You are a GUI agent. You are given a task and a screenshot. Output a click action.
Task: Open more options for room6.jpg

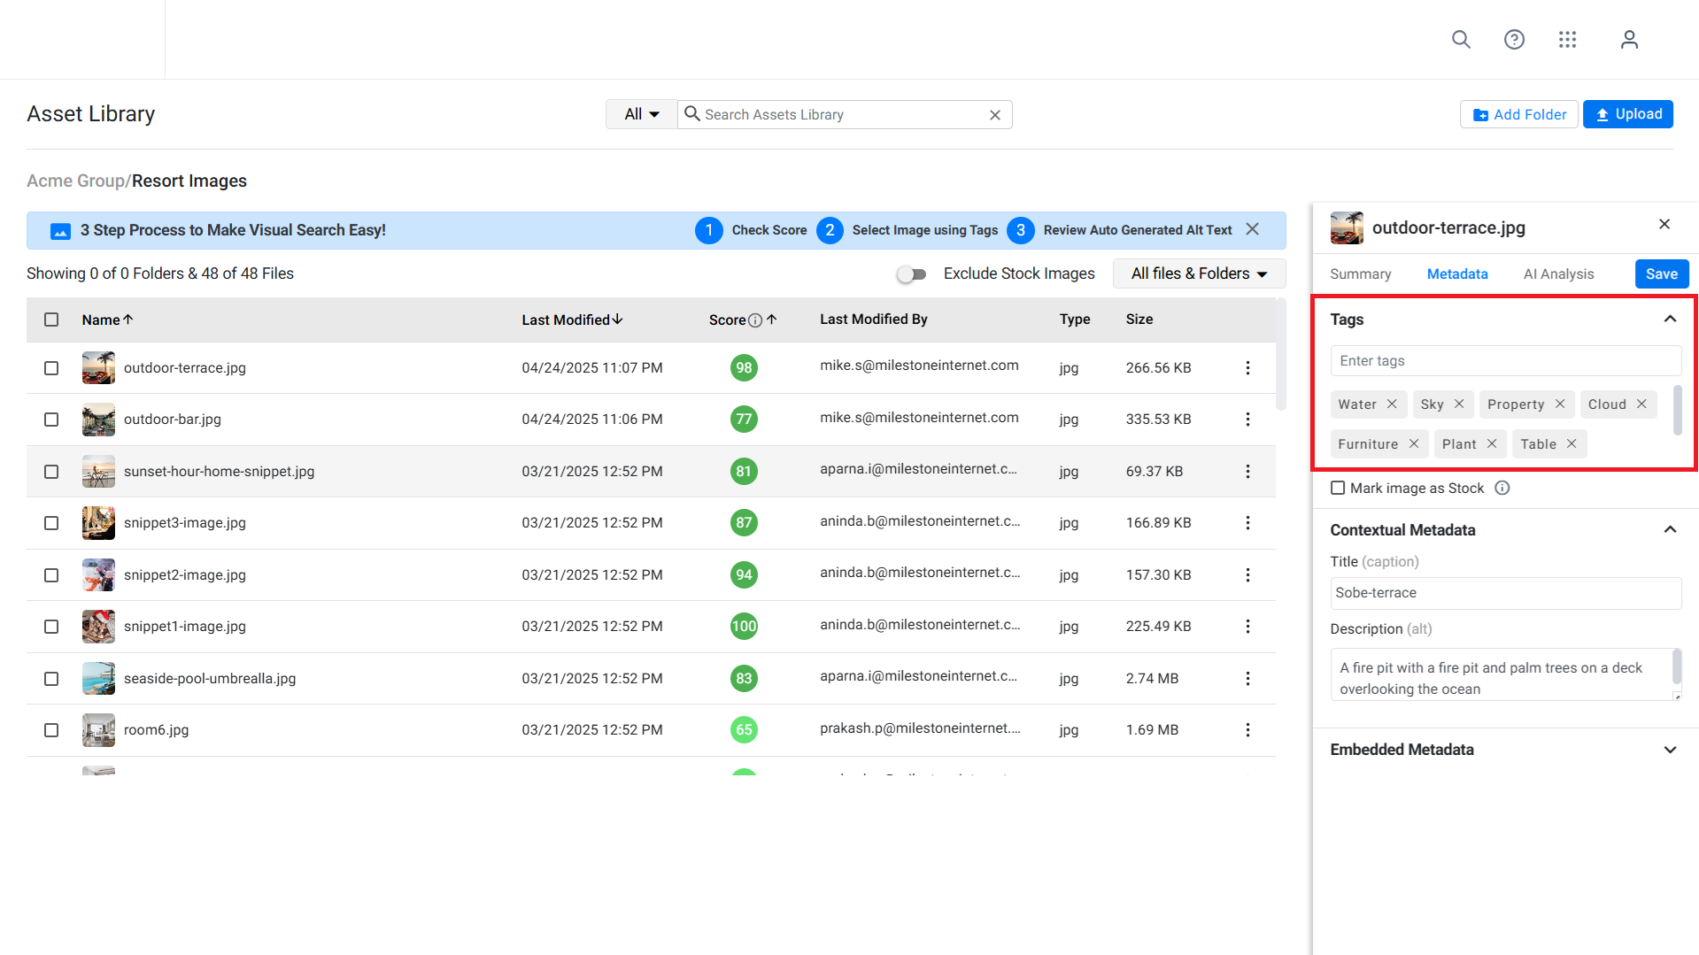tap(1247, 730)
